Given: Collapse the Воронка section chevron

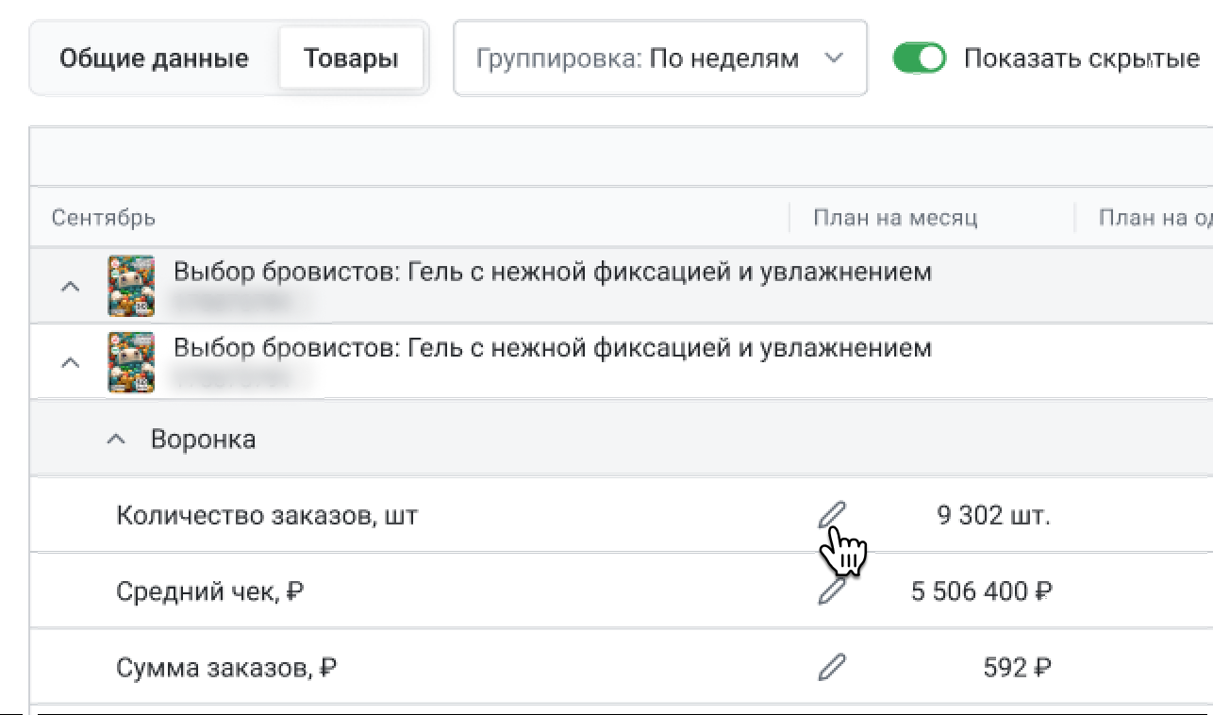Looking at the screenshot, I should click(x=116, y=440).
